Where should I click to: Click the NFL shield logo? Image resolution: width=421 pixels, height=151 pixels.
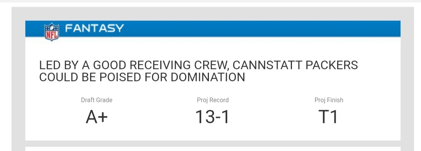click(52, 31)
